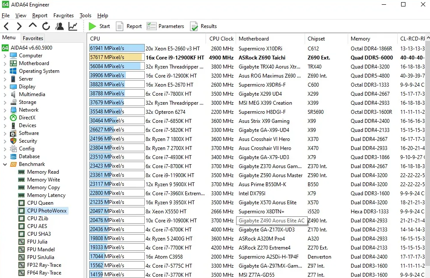
Task: Sort by the Chipset column header
Action: pyautogui.click(x=326, y=39)
